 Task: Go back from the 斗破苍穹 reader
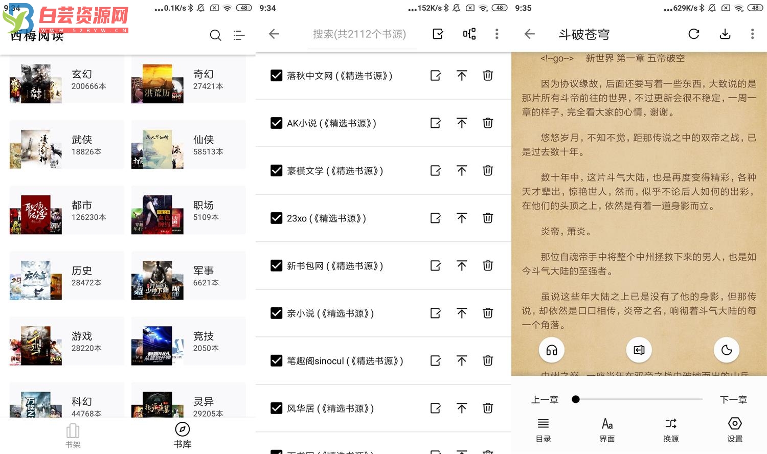(x=530, y=34)
